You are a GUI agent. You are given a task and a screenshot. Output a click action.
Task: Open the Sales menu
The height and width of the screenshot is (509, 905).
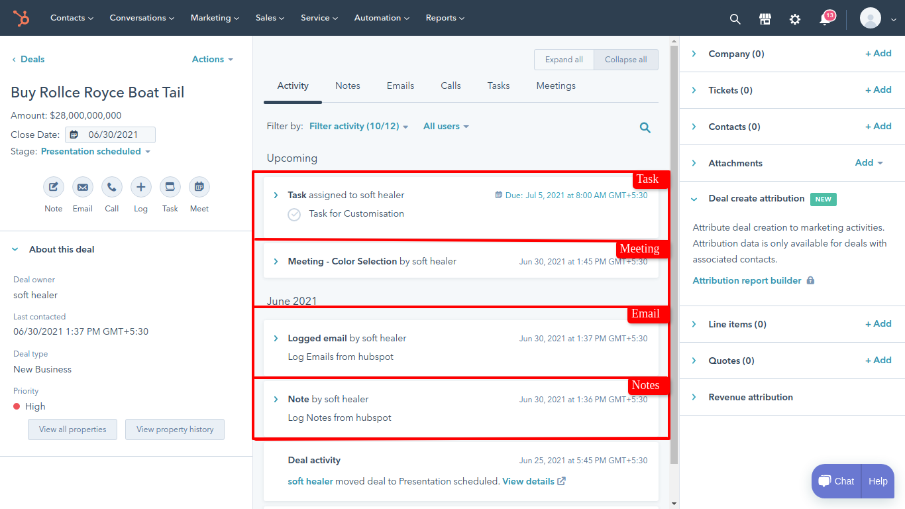[x=270, y=18]
